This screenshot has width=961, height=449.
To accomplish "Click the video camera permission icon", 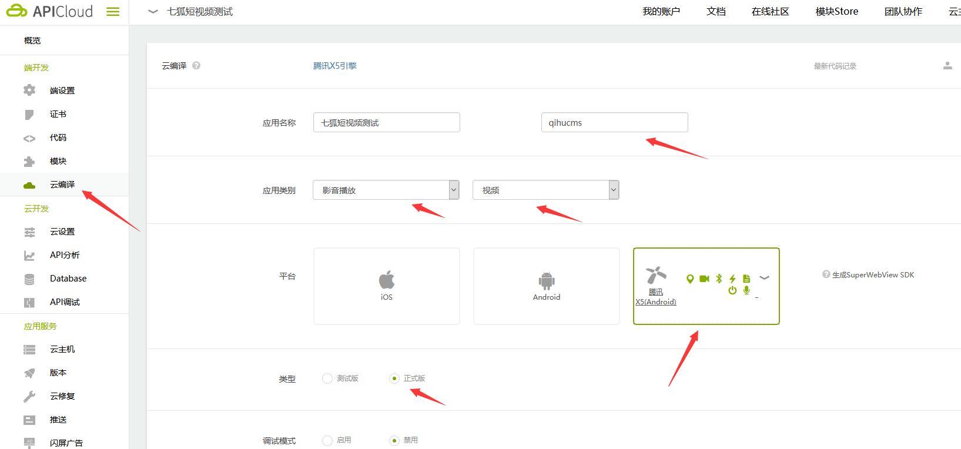I will coord(704,279).
